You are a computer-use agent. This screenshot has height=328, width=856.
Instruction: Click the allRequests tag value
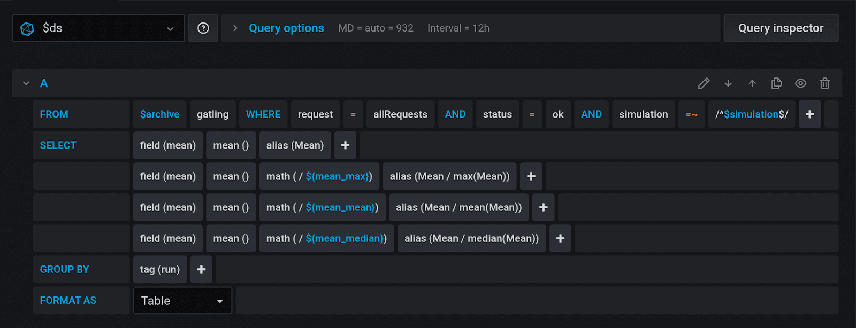click(400, 114)
